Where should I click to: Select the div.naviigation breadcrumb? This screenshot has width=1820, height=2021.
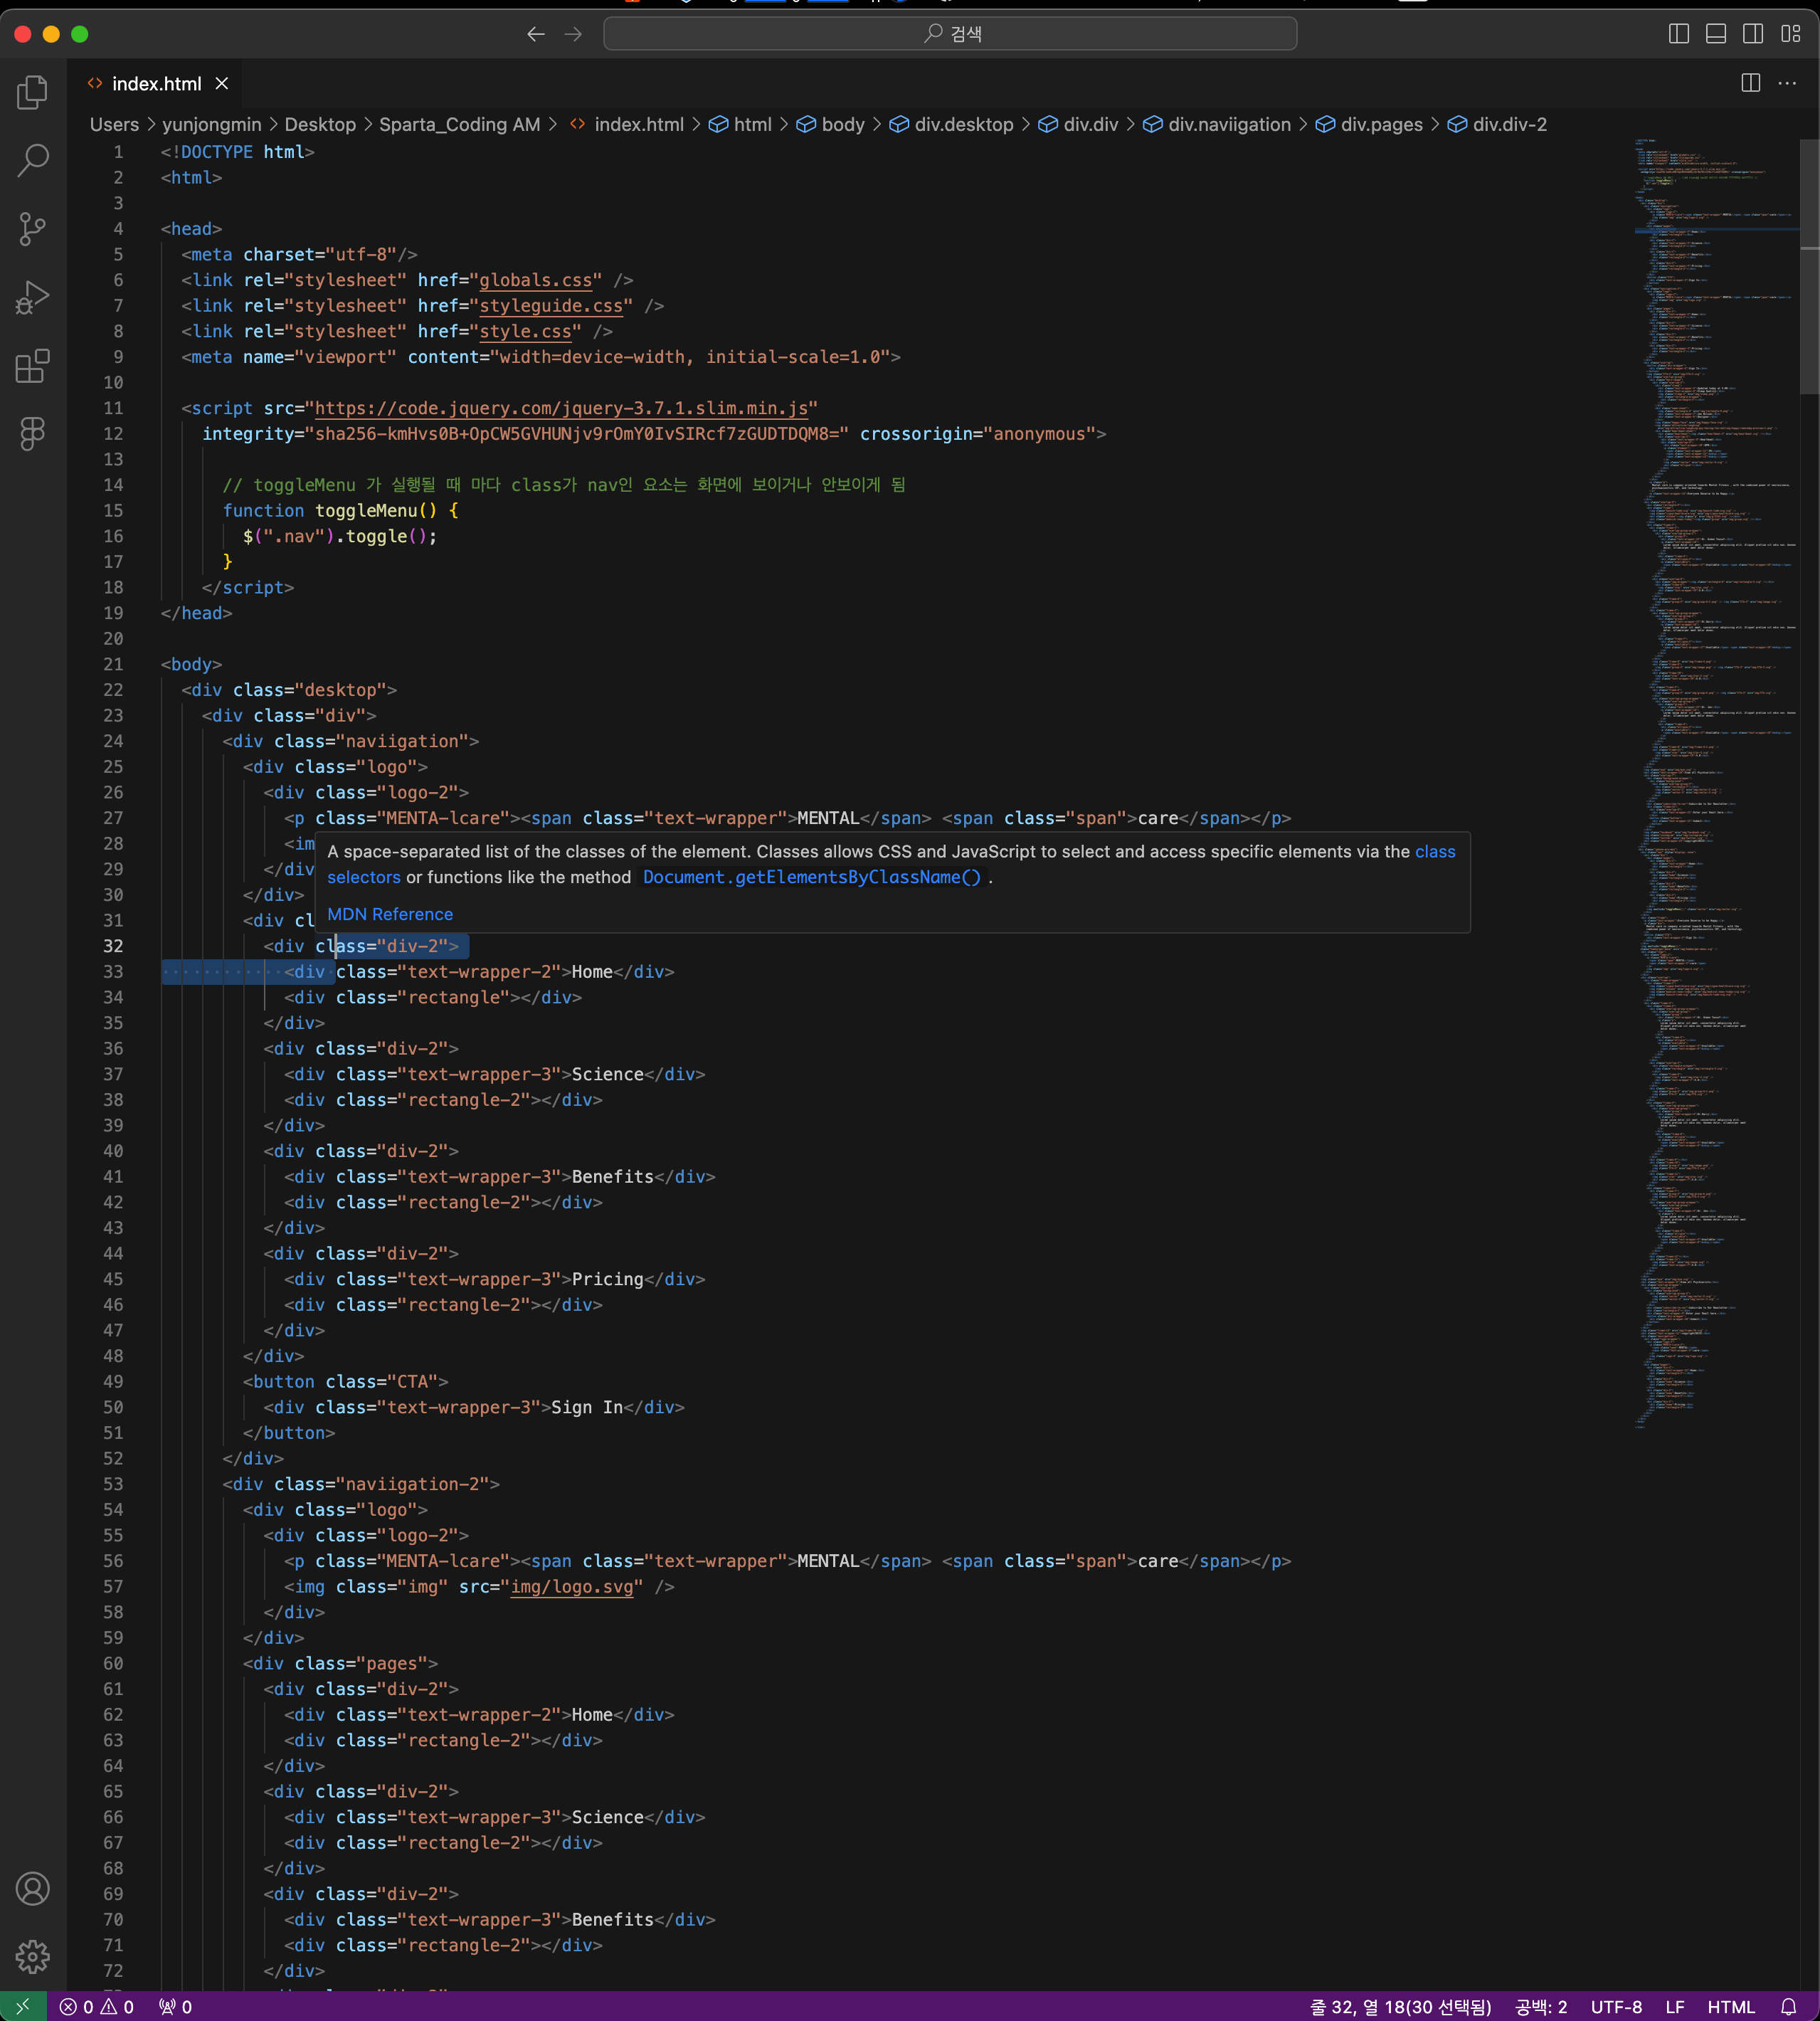coord(1217,124)
